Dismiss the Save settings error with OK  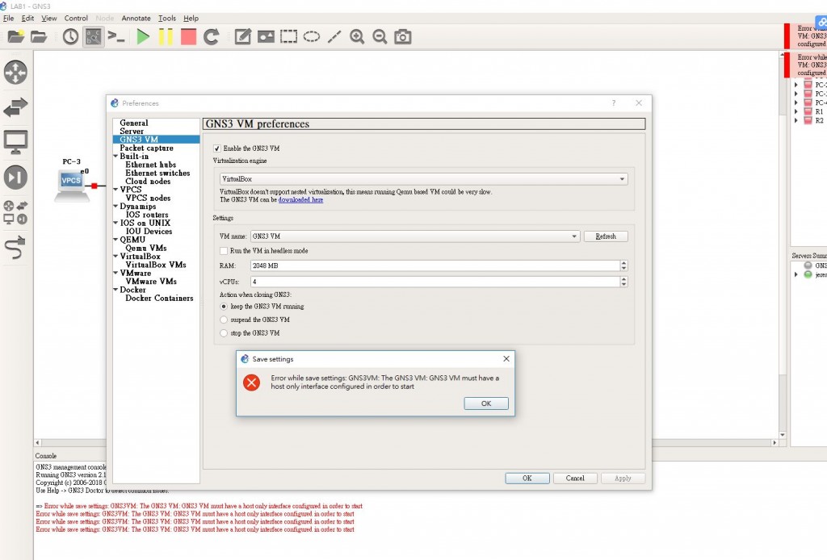click(x=486, y=403)
